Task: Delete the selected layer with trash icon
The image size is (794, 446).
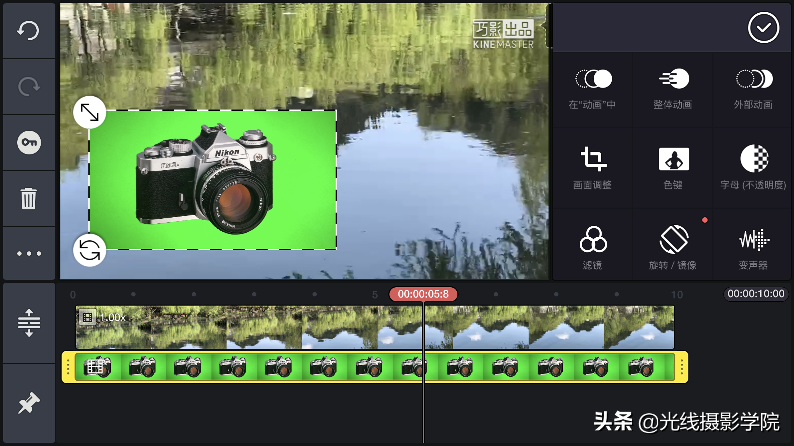Action: (x=29, y=199)
